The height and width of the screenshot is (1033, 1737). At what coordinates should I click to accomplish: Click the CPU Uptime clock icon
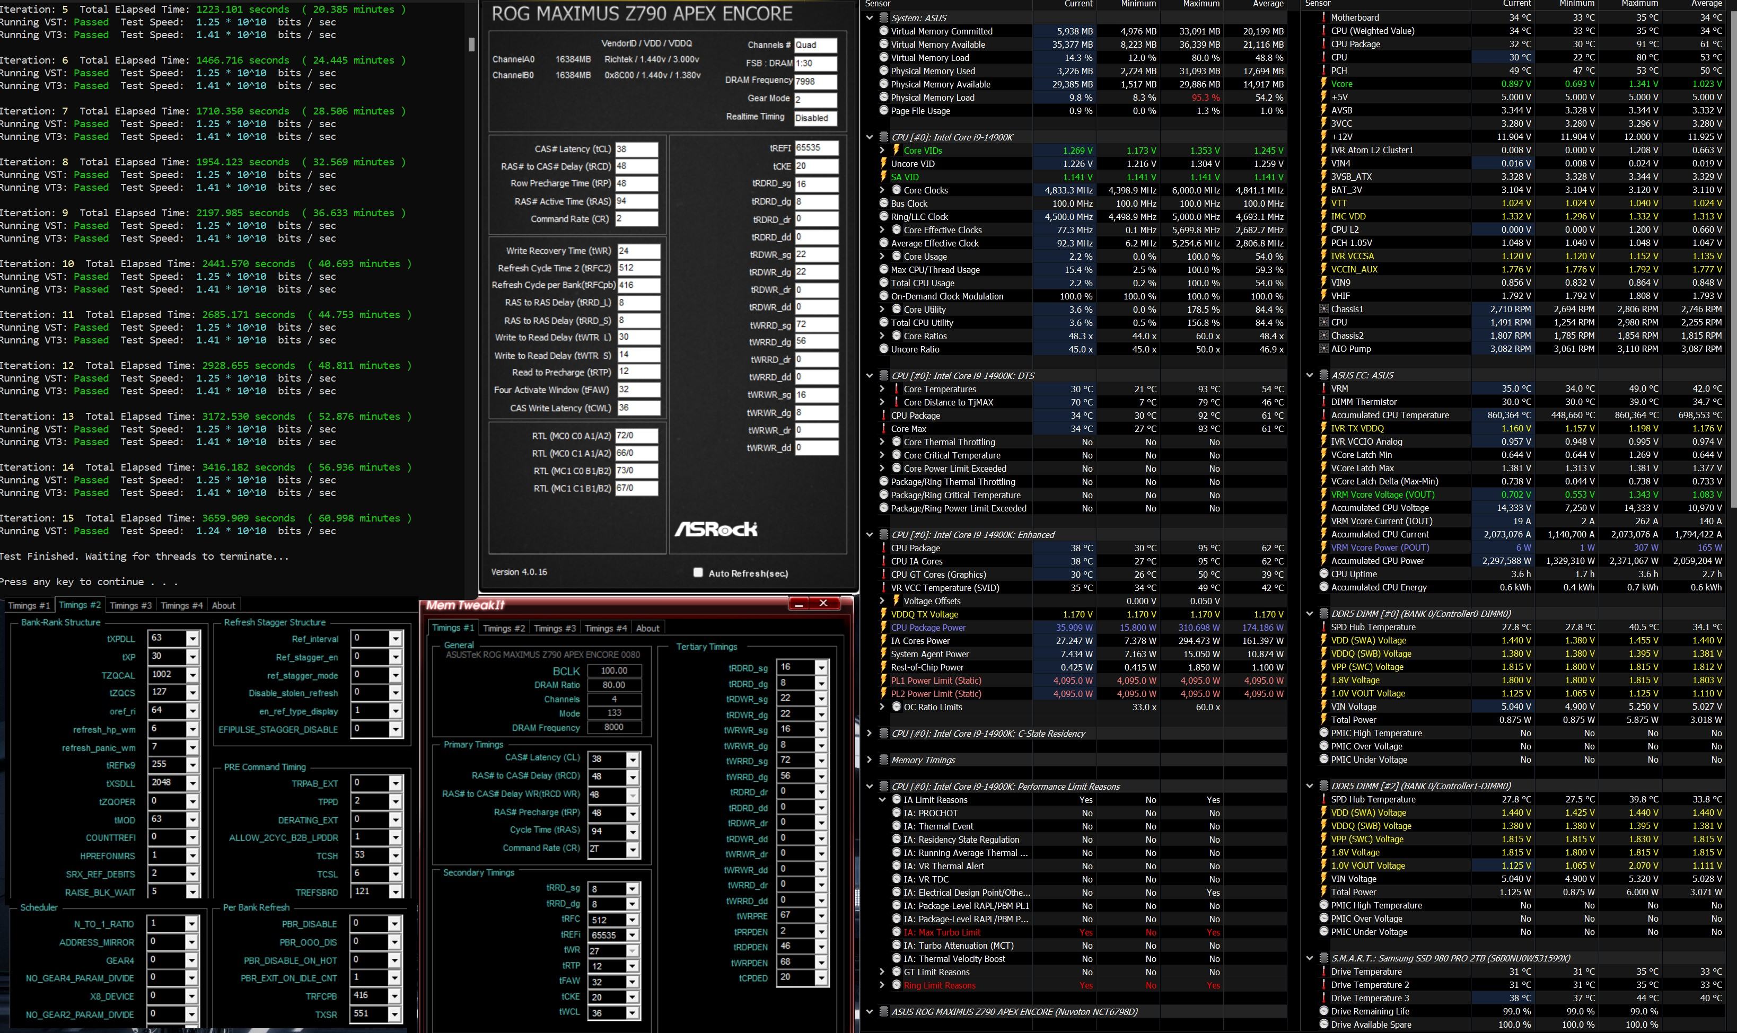point(1323,575)
